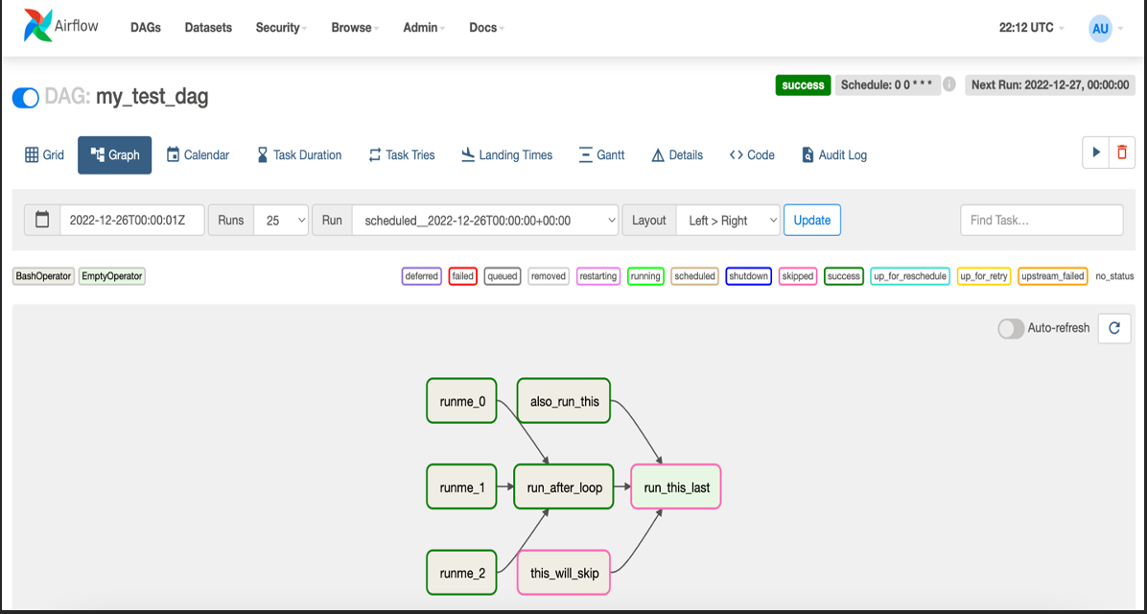Open the Runs count dropdown
The image size is (1147, 614).
[x=281, y=219]
